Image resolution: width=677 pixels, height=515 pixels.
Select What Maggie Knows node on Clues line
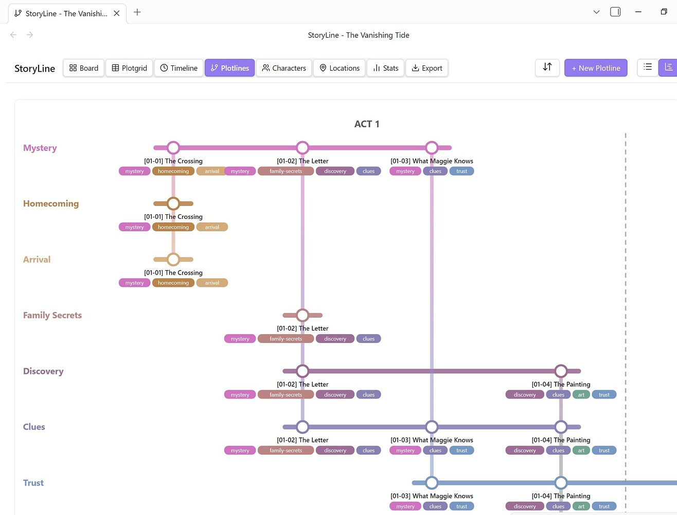(x=432, y=427)
